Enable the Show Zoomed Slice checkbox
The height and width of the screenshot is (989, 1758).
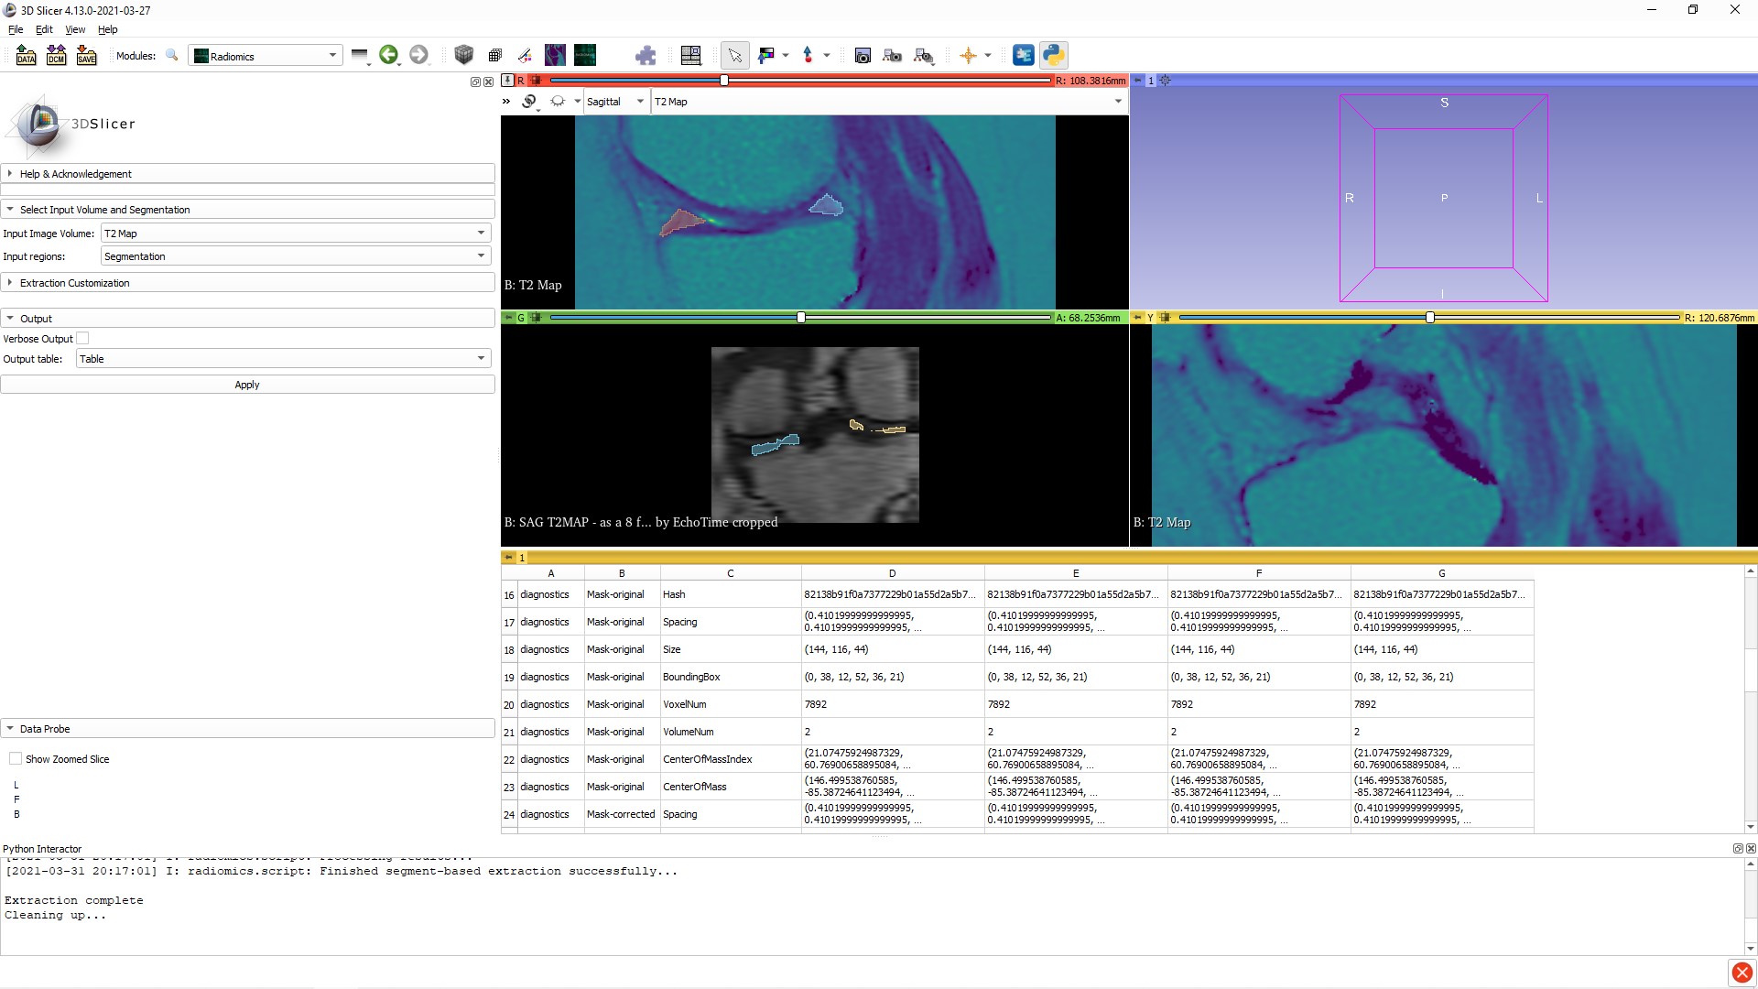pos(16,758)
